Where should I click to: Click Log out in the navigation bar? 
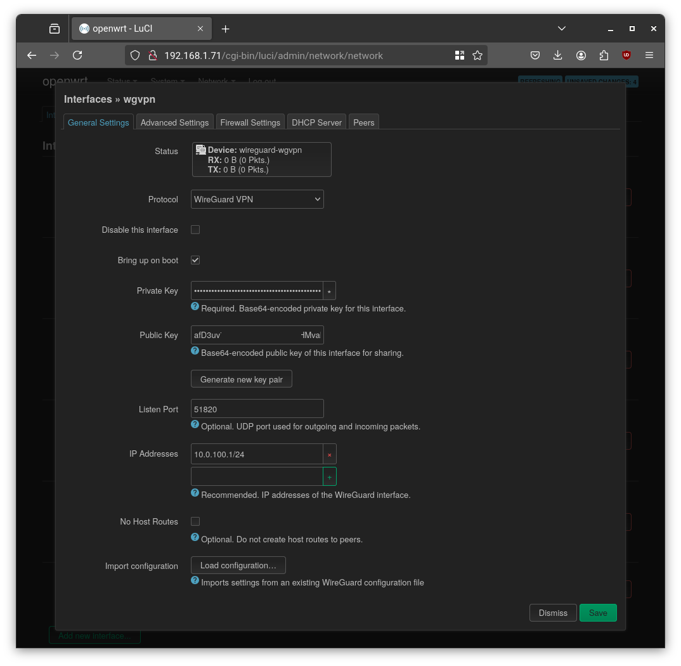pos(262,81)
